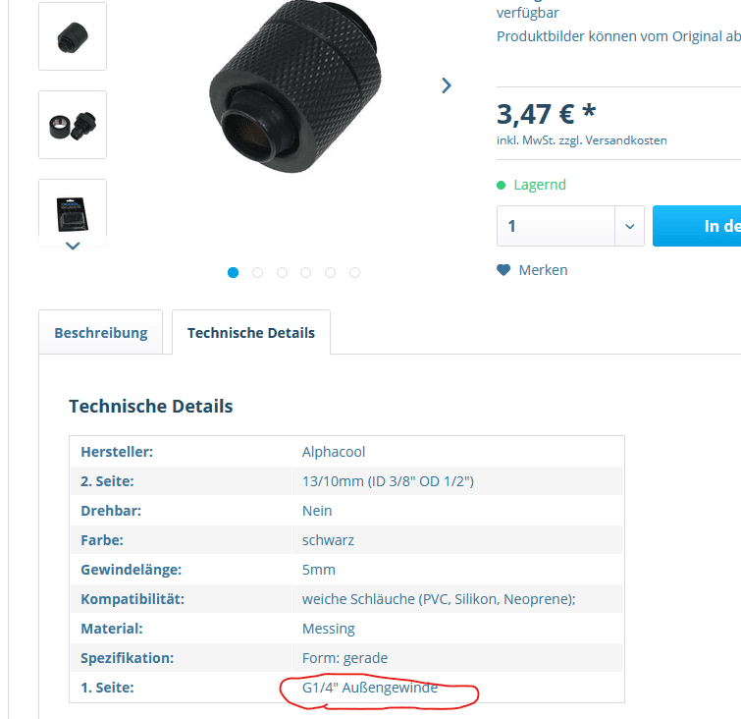Select the fifth image slider dot
The image size is (741, 719).
pos(331,272)
